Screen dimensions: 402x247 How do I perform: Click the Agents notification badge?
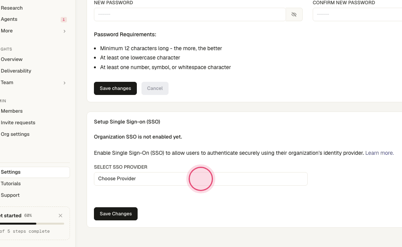click(x=63, y=19)
